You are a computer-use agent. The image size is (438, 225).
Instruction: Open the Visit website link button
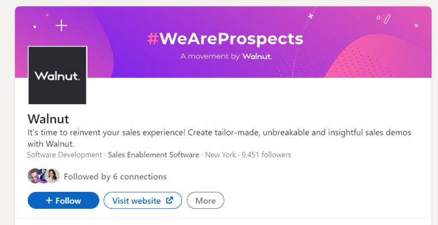tap(142, 201)
